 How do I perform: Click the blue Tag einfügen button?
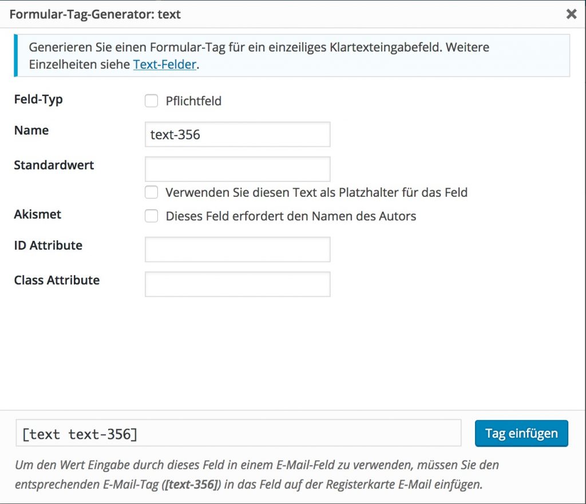521,433
